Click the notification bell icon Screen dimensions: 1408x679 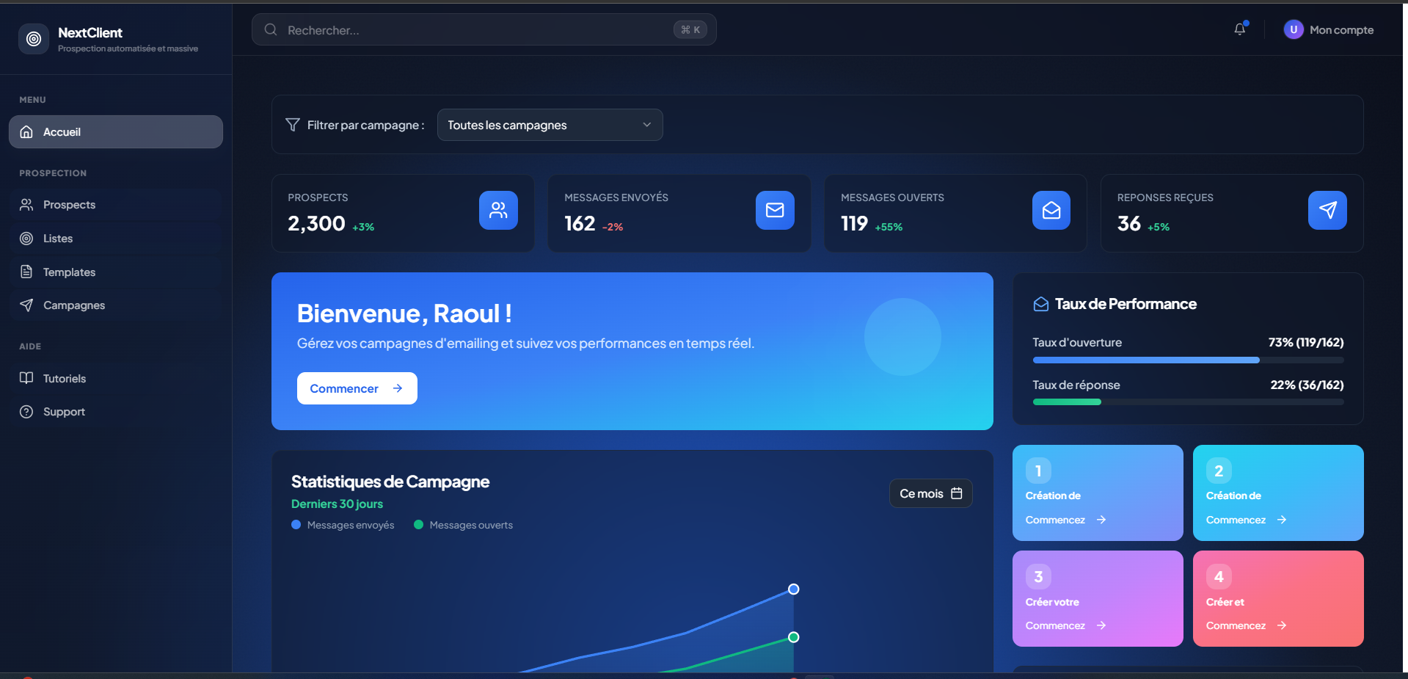[1239, 29]
